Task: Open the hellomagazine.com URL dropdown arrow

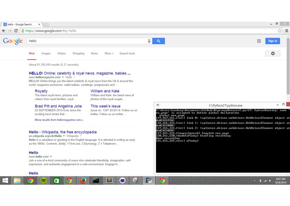Action: [63, 77]
